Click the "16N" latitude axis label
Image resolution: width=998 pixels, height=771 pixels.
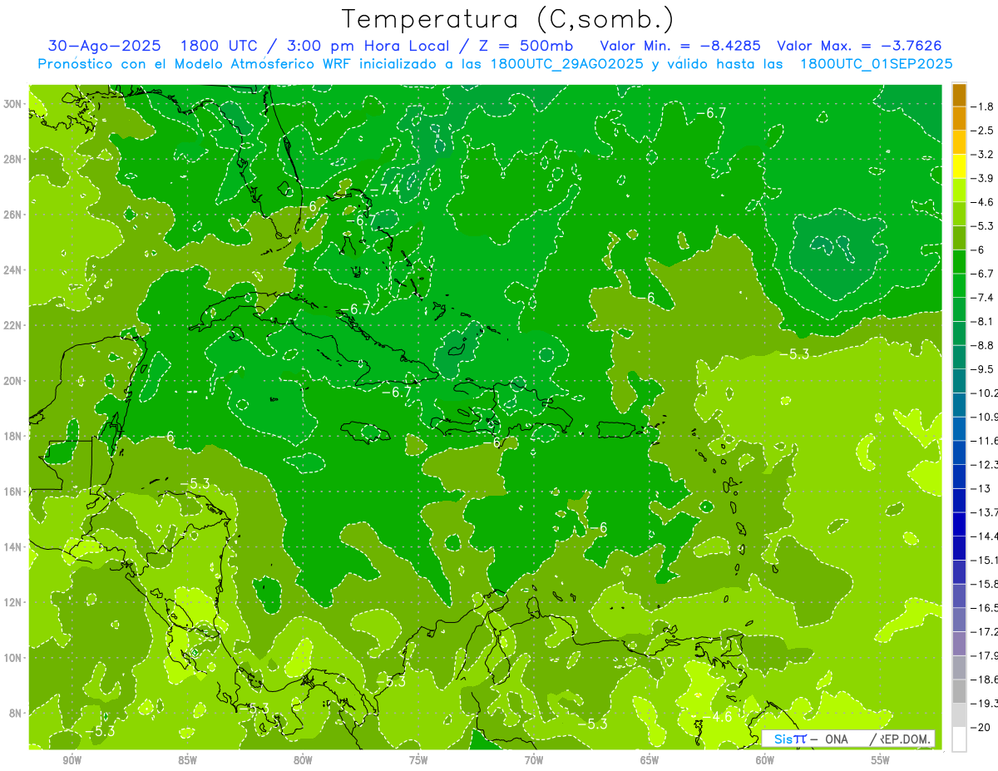click(x=13, y=492)
